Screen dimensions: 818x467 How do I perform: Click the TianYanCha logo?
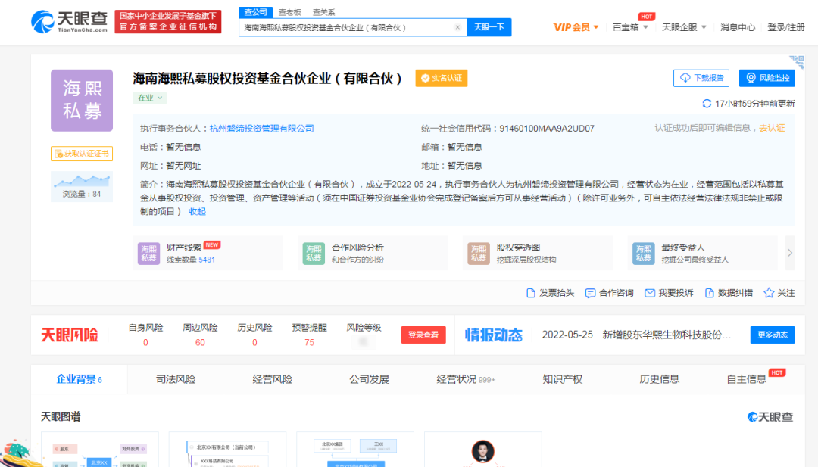69,22
